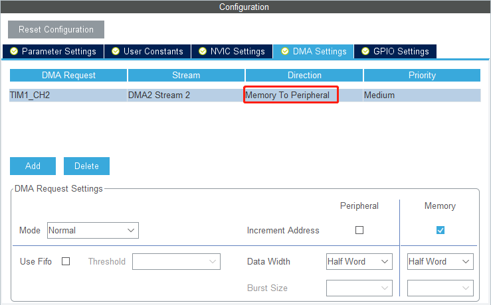Click the check icon on NVIC Settings tab
The width and height of the screenshot is (491, 305).
(x=203, y=51)
